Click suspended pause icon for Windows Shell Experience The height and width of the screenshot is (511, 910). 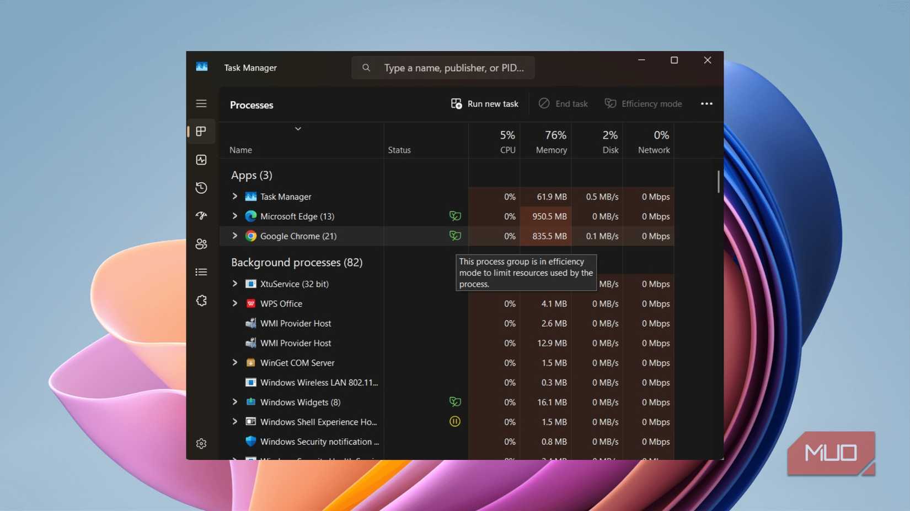point(455,422)
